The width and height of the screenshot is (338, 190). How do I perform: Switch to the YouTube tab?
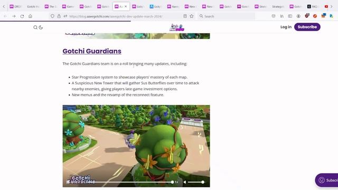click(x=326, y=6)
